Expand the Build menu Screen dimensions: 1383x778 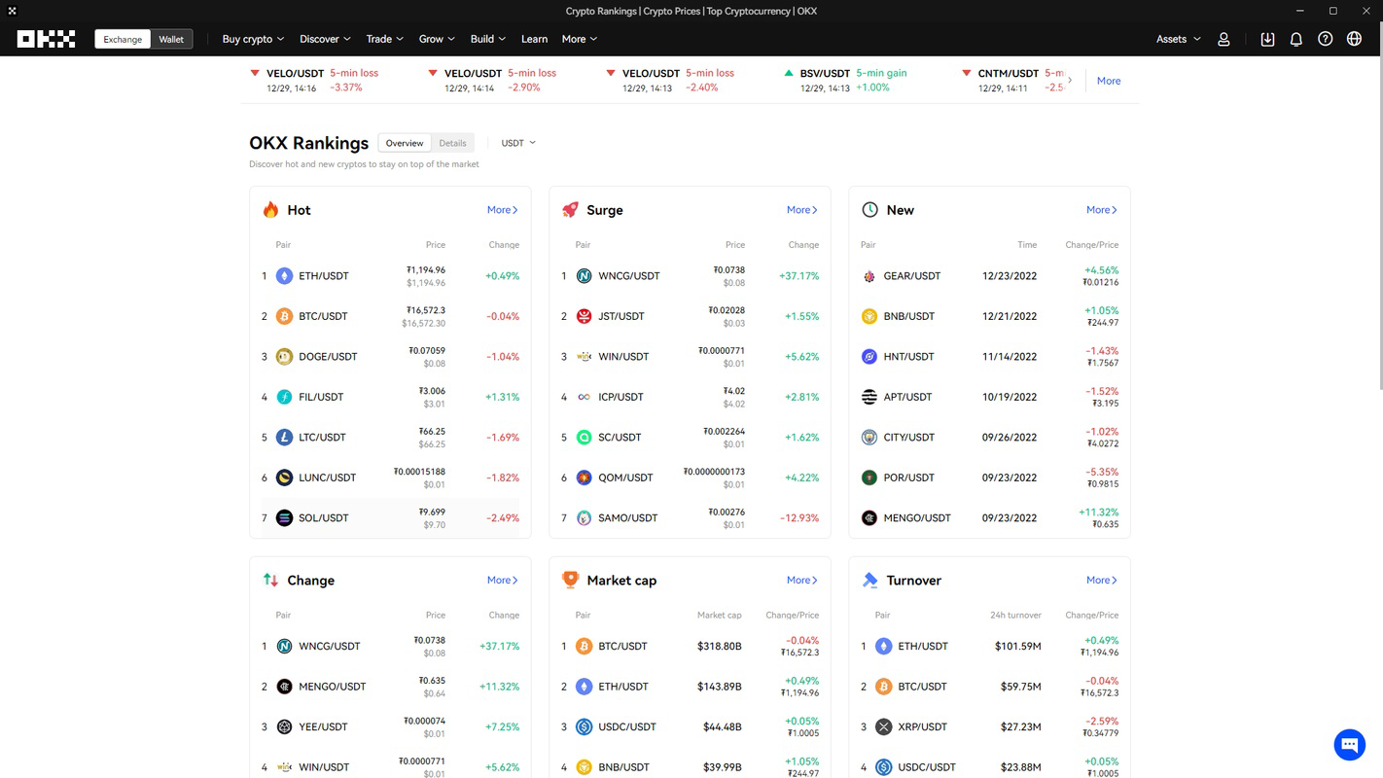point(488,39)
